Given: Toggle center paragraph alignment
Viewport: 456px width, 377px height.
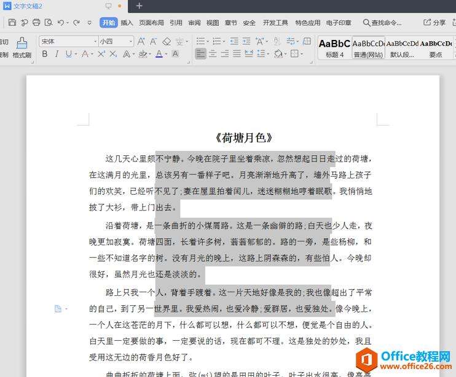Looking at the screenshot, I should click(213, 53).
